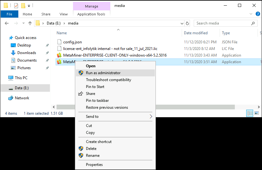Expand the chevron before media in address bar
The height and width of the screenshot is (170, 262).
coord(64,23)
